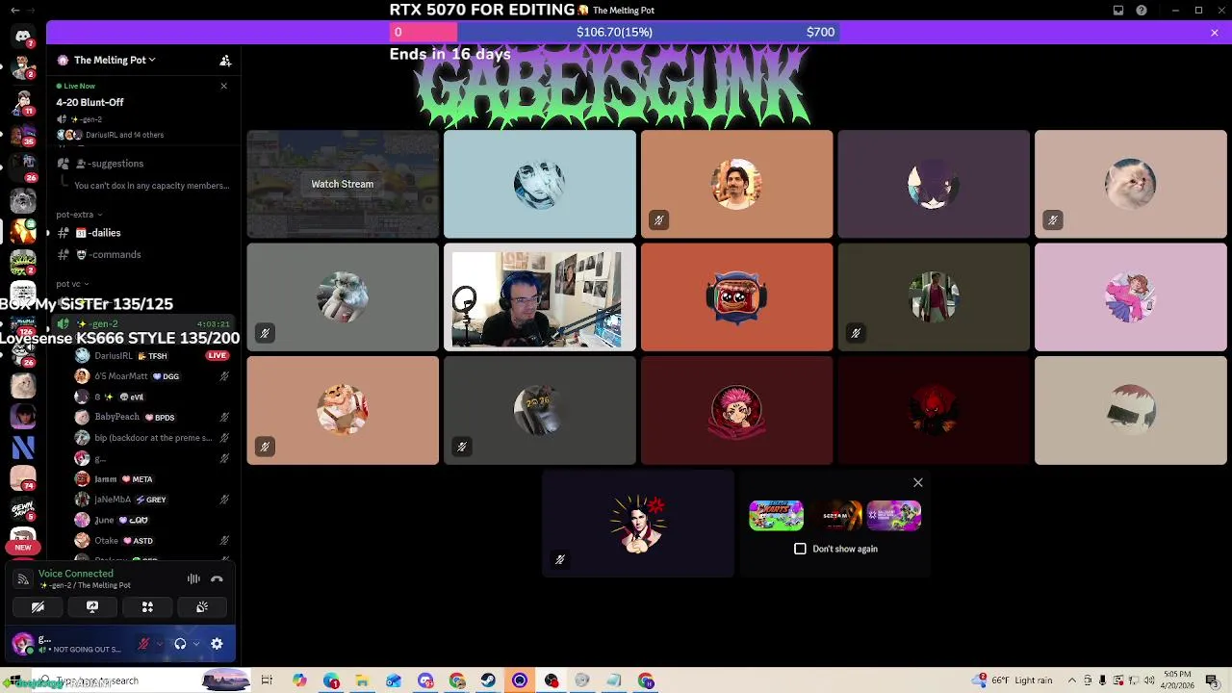Close the activities suggestion popup

click(918, 483)
